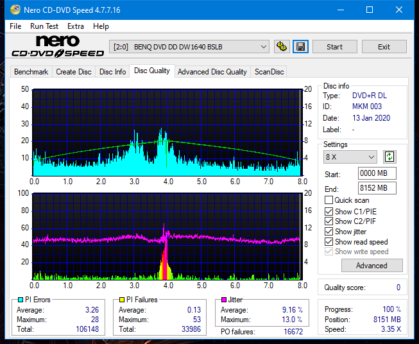Expand the 8 X speed dropdown
The image size is (419, 344).
pos(350,157)
